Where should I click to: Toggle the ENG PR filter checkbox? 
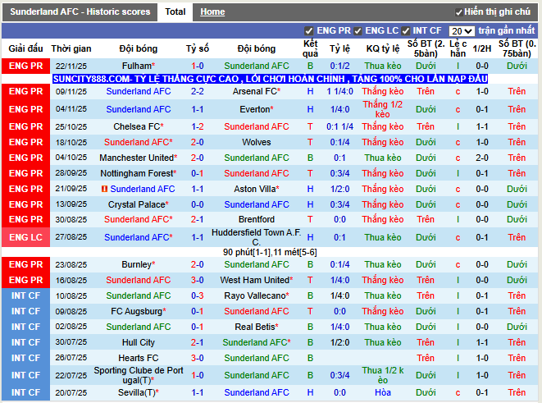[309, 31]
